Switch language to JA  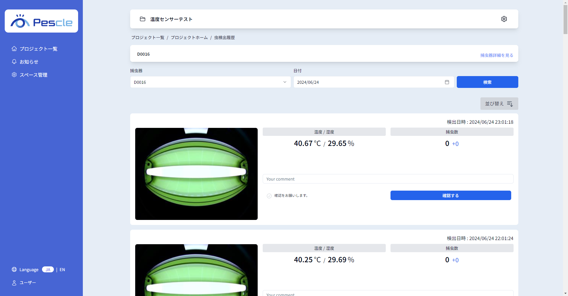coord(48,269)
